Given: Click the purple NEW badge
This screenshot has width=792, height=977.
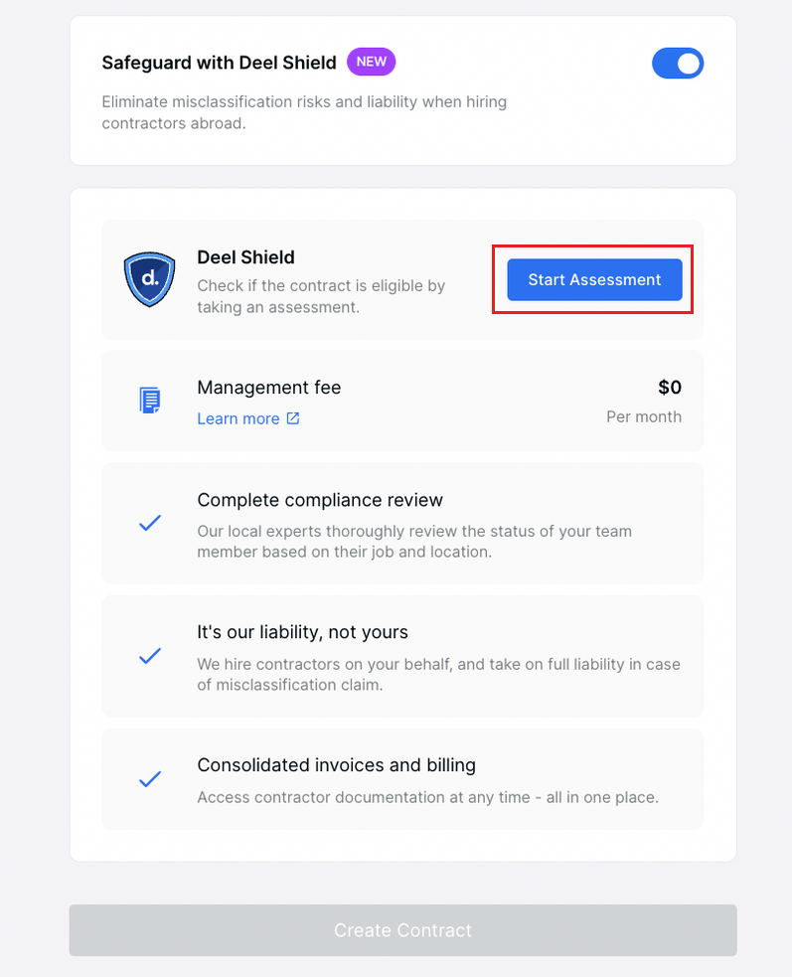Looking at the screenshot, I should coord(371,62).
